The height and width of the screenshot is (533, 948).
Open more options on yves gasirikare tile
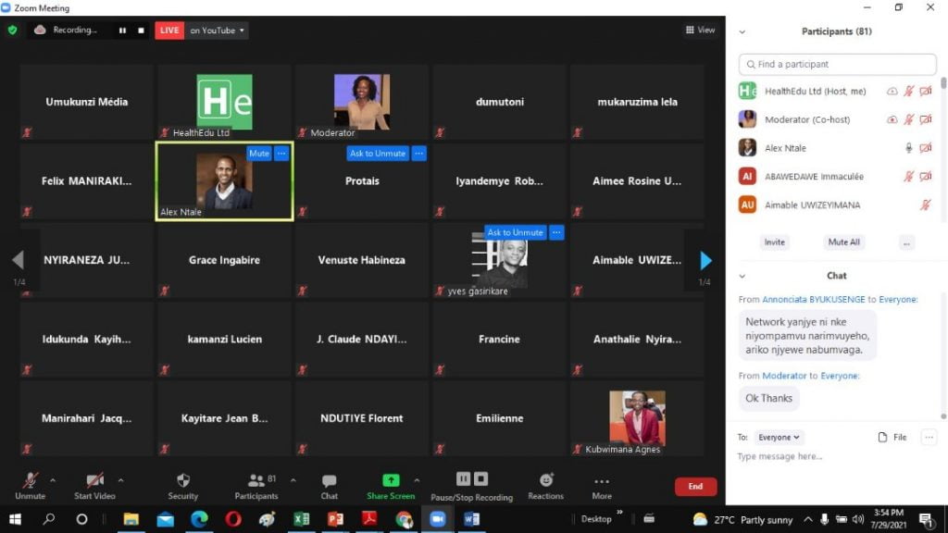[556, 232]
